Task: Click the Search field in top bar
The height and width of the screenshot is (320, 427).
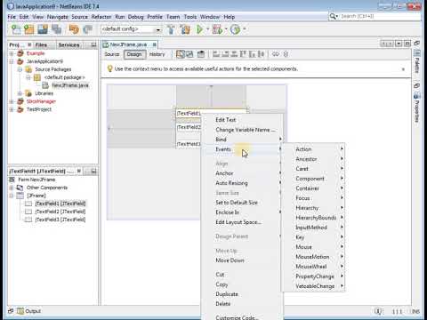Action: point(380,16)
